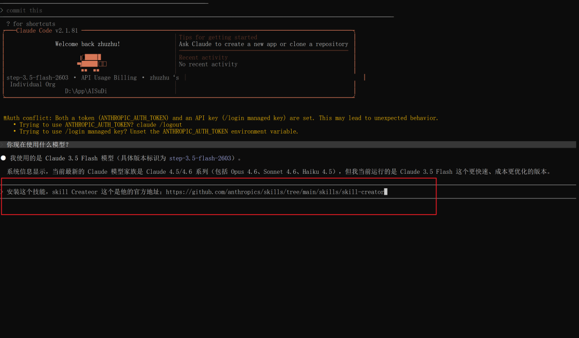Click the 'claude /logout' suggestion line
Image resolution: width=579 pixels, height=338 pixels.
[x=100, y=125]
